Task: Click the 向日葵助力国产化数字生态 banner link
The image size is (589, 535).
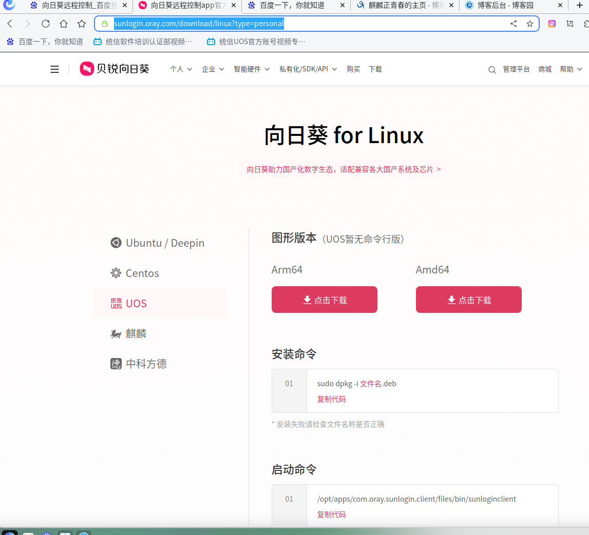Action: (344, 170)
